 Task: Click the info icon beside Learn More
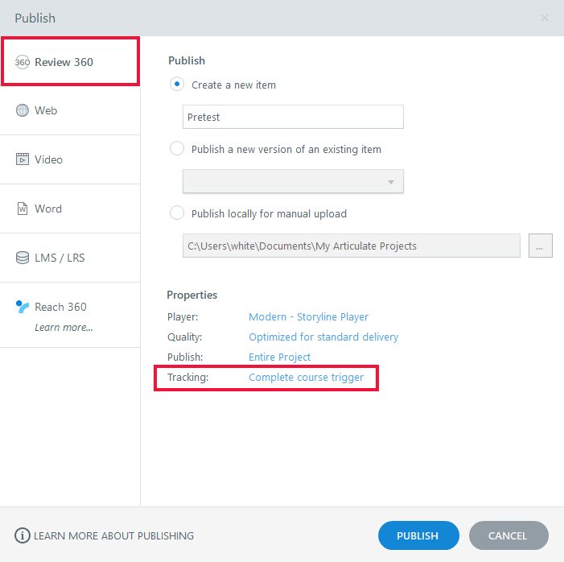tap(23, 535)
